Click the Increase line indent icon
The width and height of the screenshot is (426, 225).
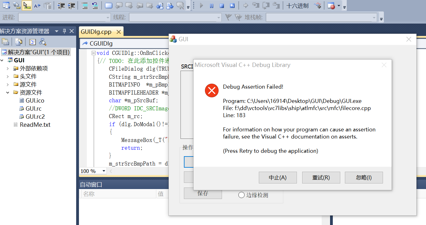coord(72,6)
